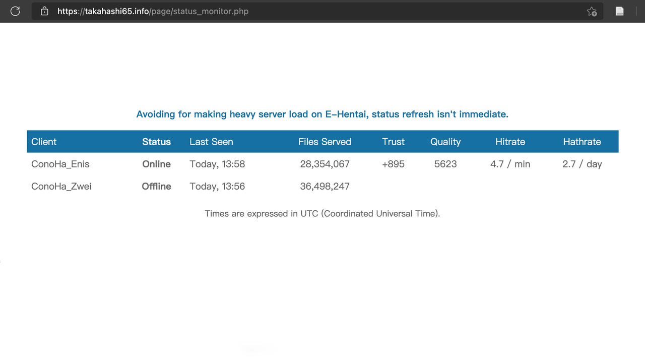Click the ConoHa_Enis client name
The image size is (645, 363).
60,164
